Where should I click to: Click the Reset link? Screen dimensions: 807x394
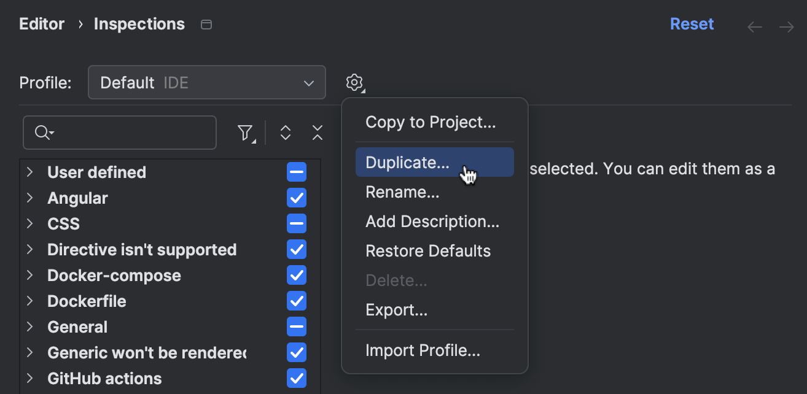692,24
